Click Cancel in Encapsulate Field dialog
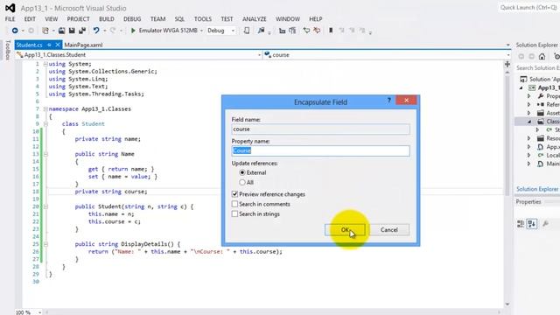This screenshot has width=560, height=315. (x=389, y=229)
